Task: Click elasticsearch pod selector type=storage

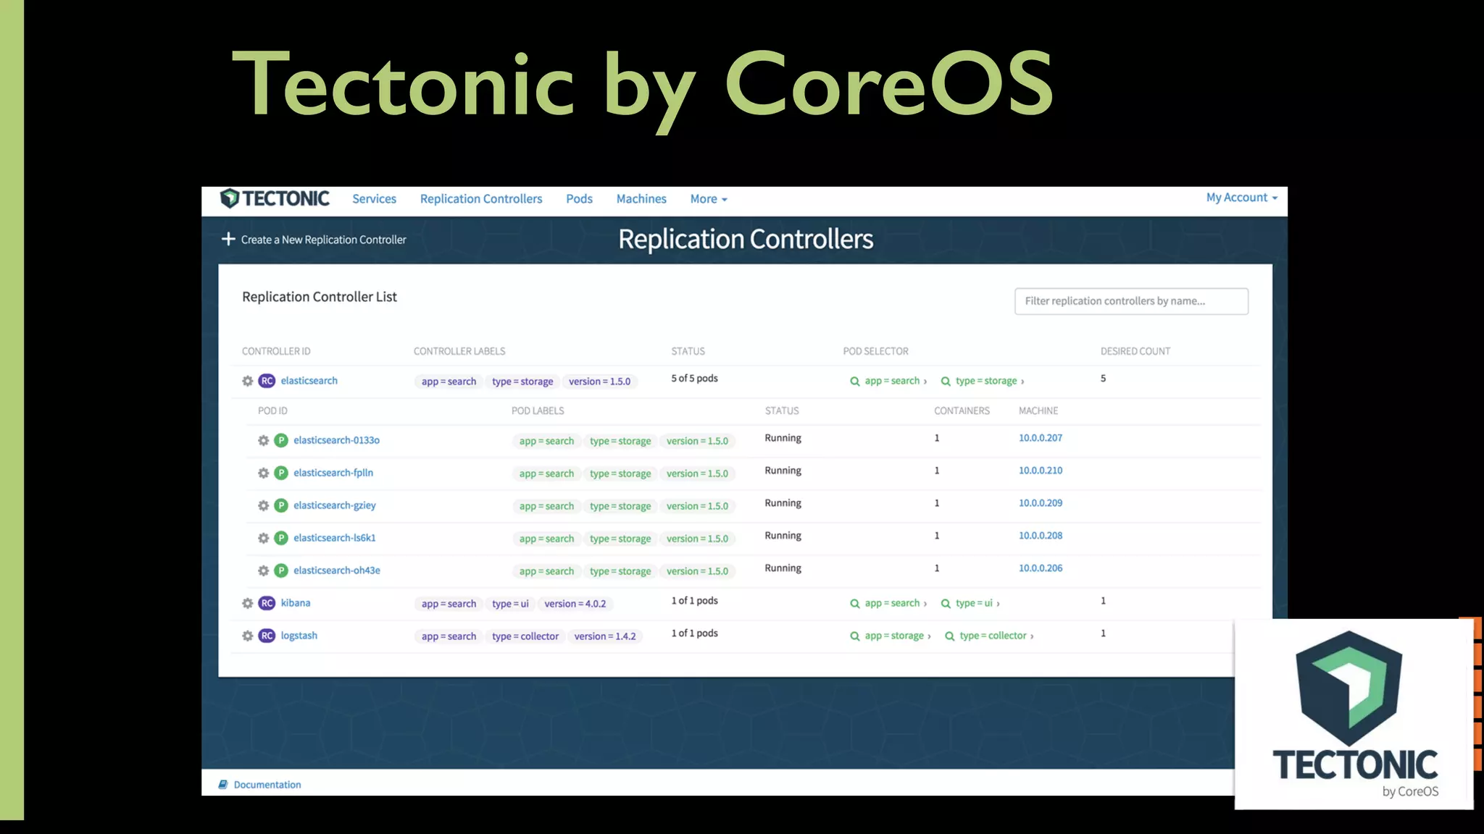Action: pos(983,381)
